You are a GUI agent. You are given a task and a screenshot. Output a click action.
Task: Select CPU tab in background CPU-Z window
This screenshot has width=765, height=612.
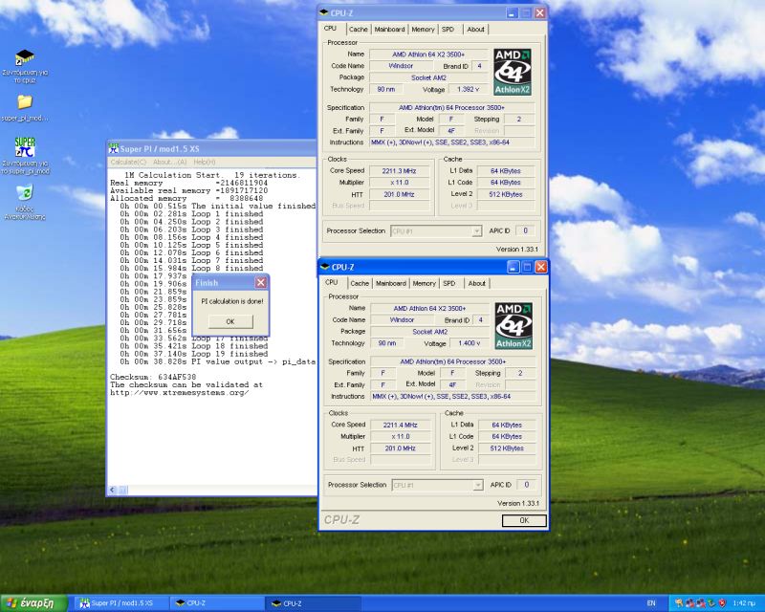pyautogui.click(x=330, y=29)
